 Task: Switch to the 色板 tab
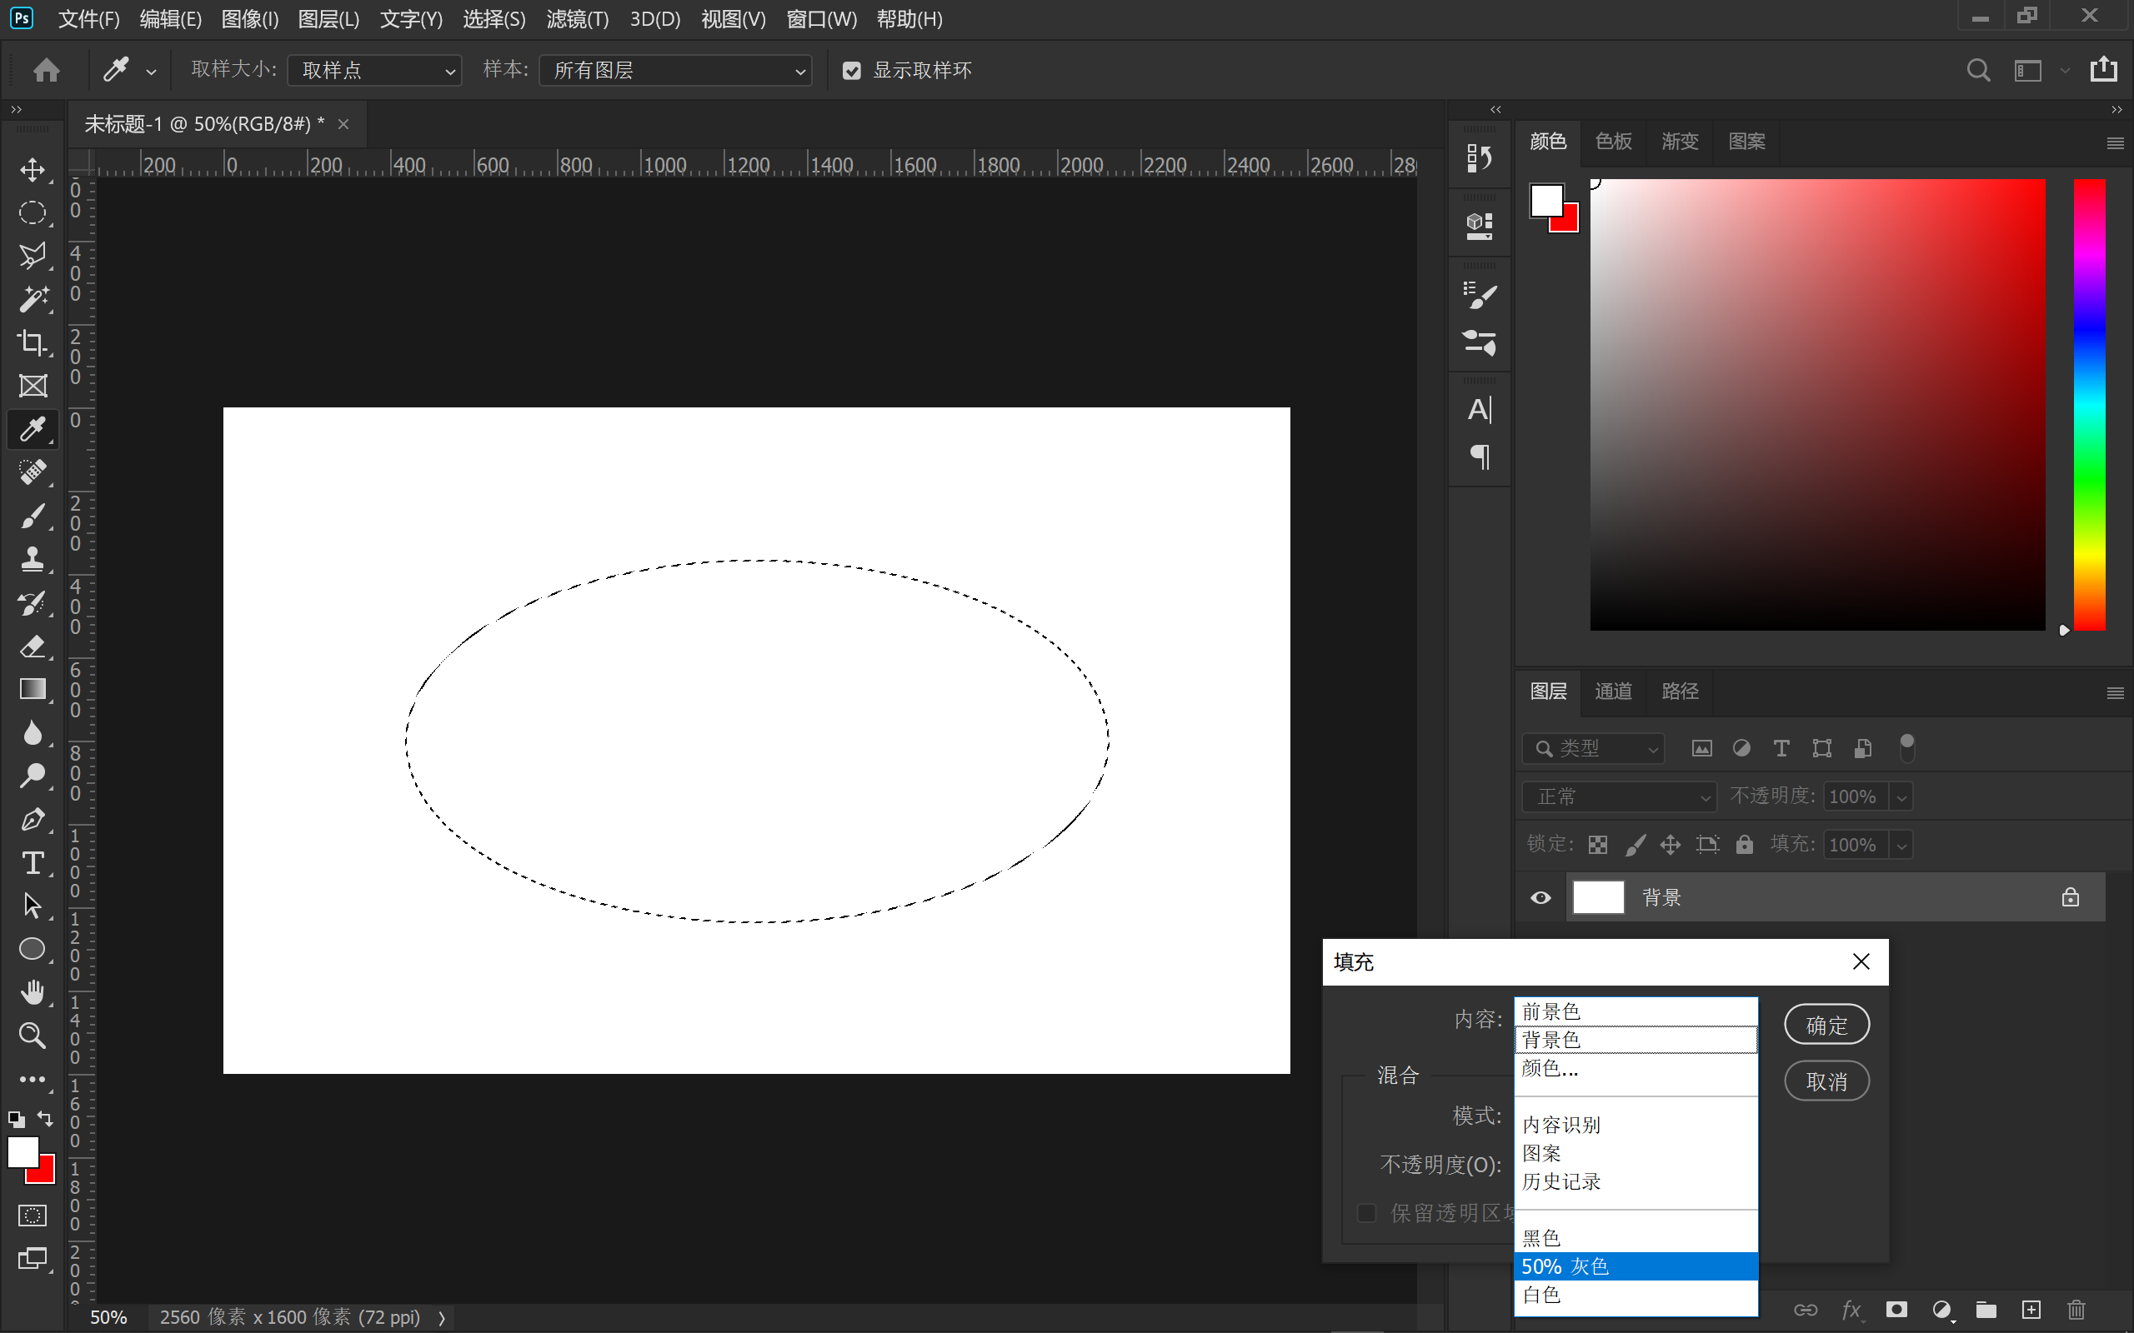1613,141
